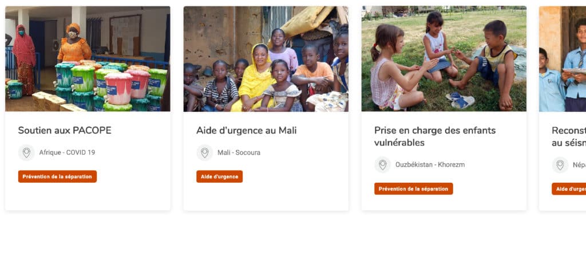Select the Aide d'urgence tag on Mali card
This screenshot has height=276, width=586.
219,177
